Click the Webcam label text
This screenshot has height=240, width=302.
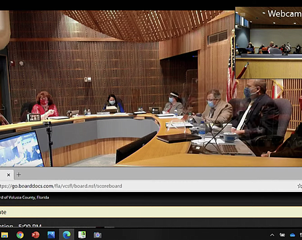click(x=285, y=14)
